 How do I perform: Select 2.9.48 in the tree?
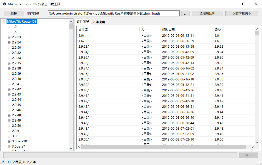tap(16, 115)
